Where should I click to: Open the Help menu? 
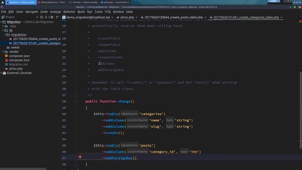click(x=129, y=12)
